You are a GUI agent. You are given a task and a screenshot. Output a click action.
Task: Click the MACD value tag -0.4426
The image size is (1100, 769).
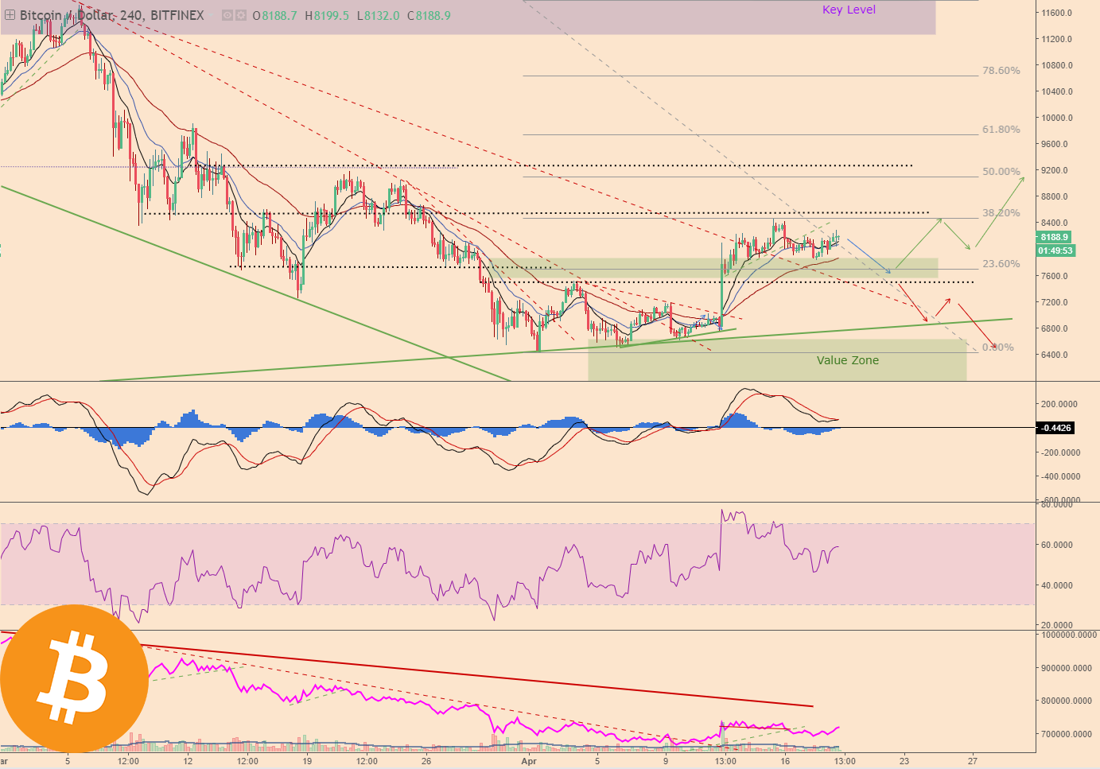coord(1055,428)
